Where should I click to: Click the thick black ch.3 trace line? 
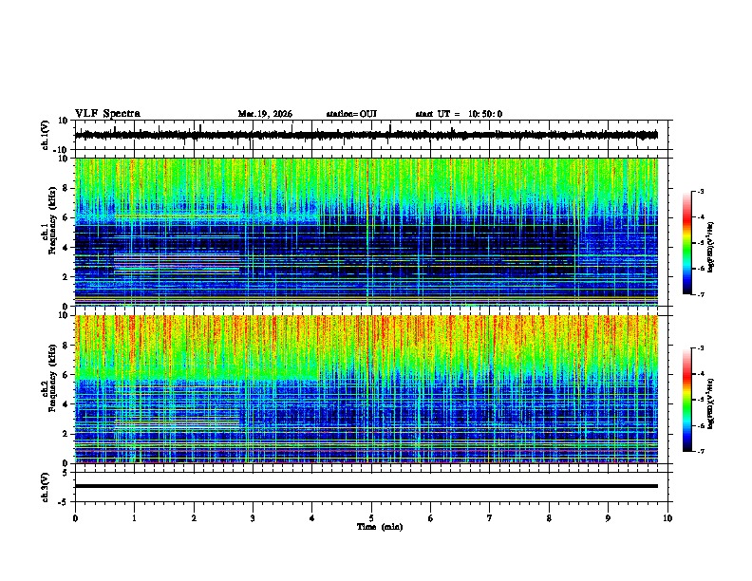tap(366, 486)
